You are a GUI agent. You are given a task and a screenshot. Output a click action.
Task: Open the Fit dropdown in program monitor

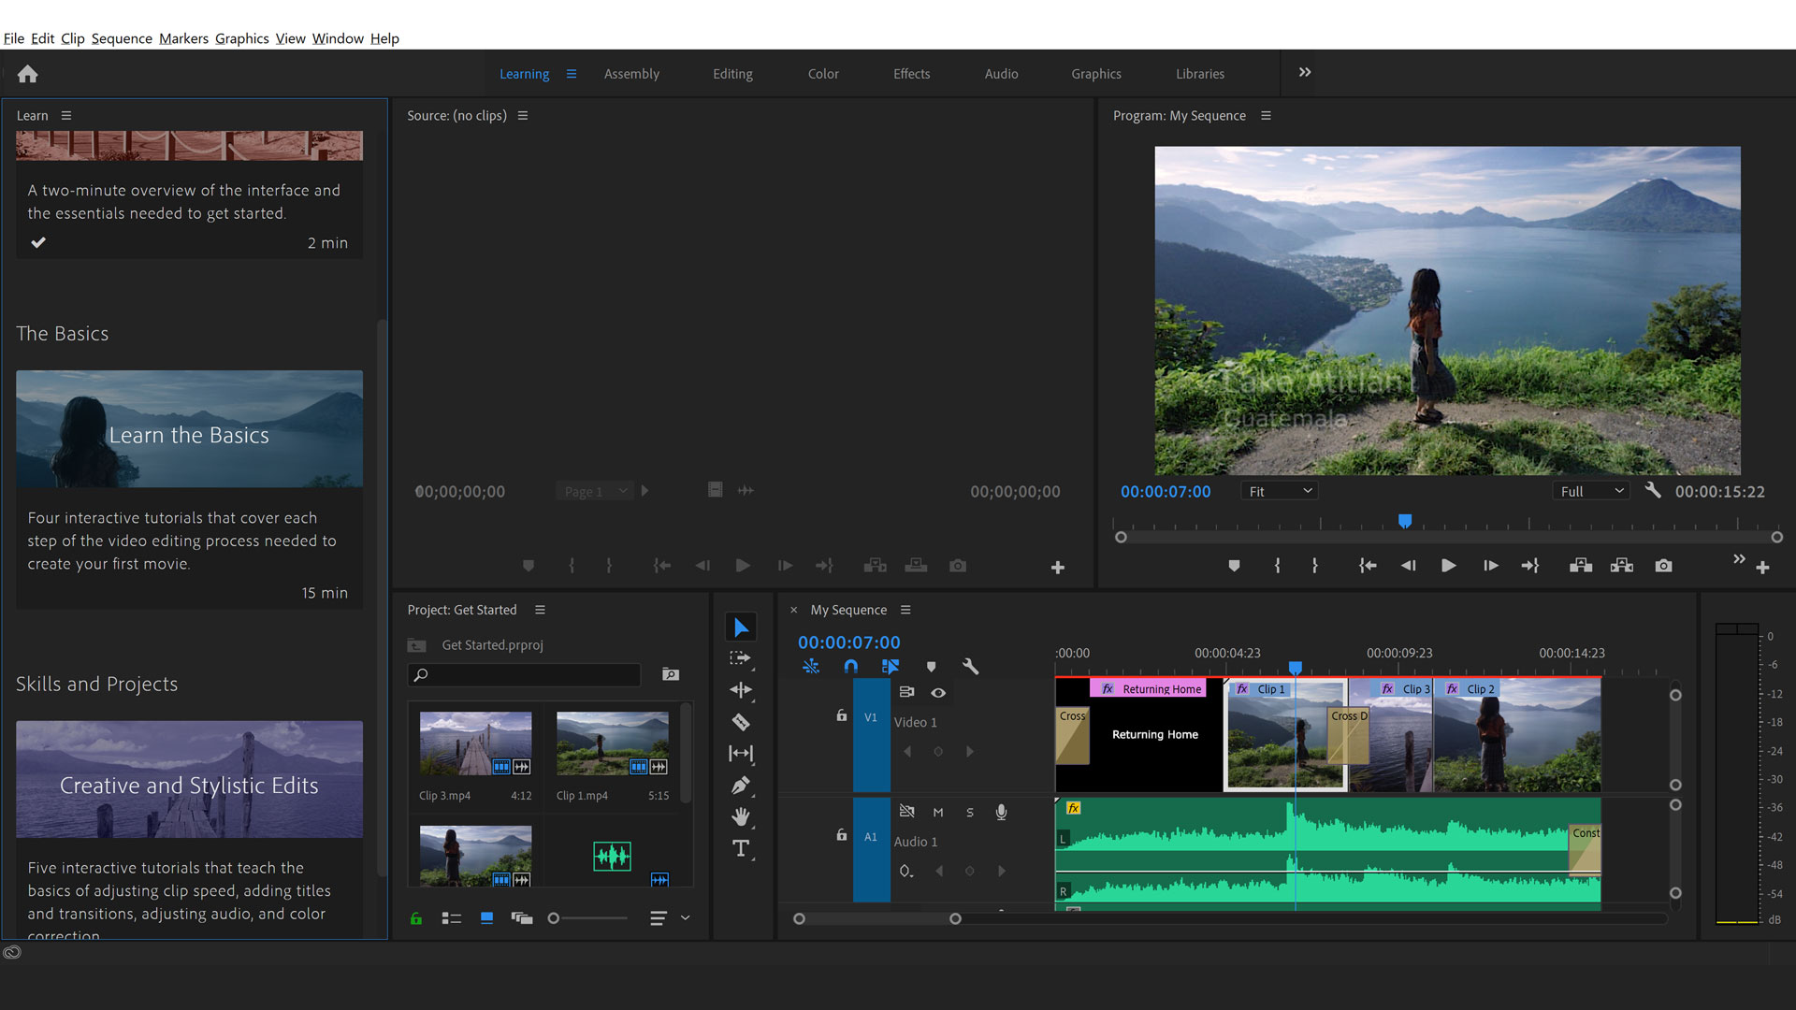point(1276,491)
